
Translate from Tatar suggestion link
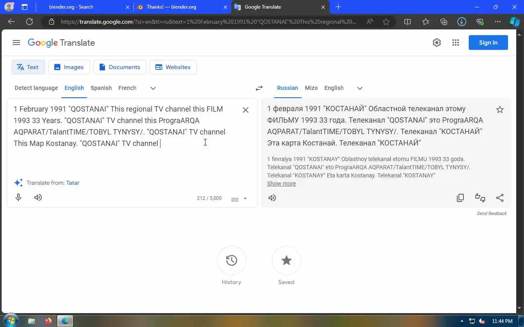click(x=73, y=183)
